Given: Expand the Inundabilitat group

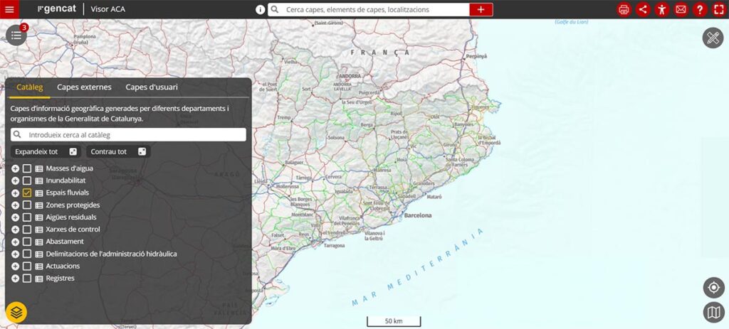Looking at the screenshot, I should point(16,180).
